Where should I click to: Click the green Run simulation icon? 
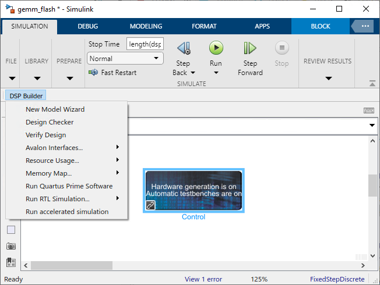pyautogui.click(x=216, y=48)
